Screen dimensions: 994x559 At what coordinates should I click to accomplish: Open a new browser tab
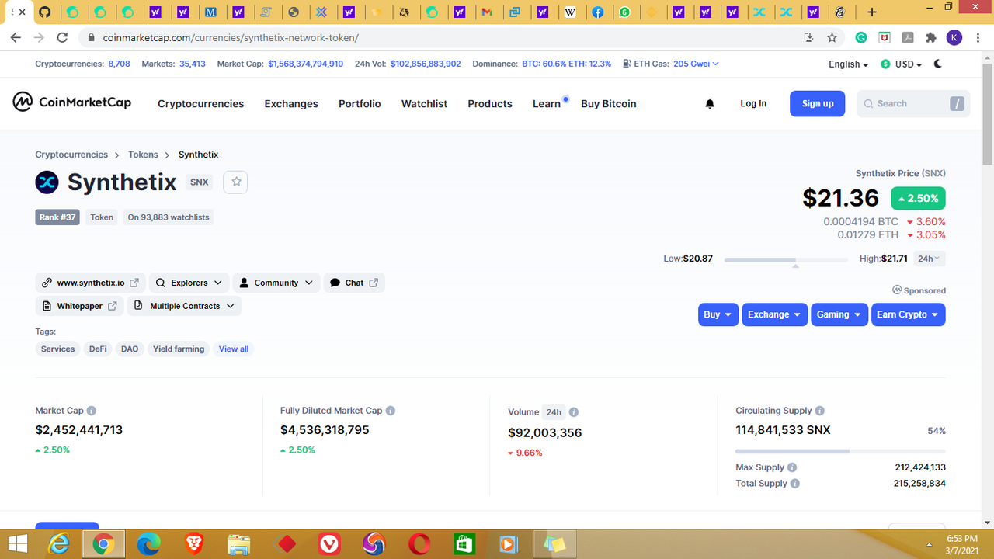pos(872,12)
